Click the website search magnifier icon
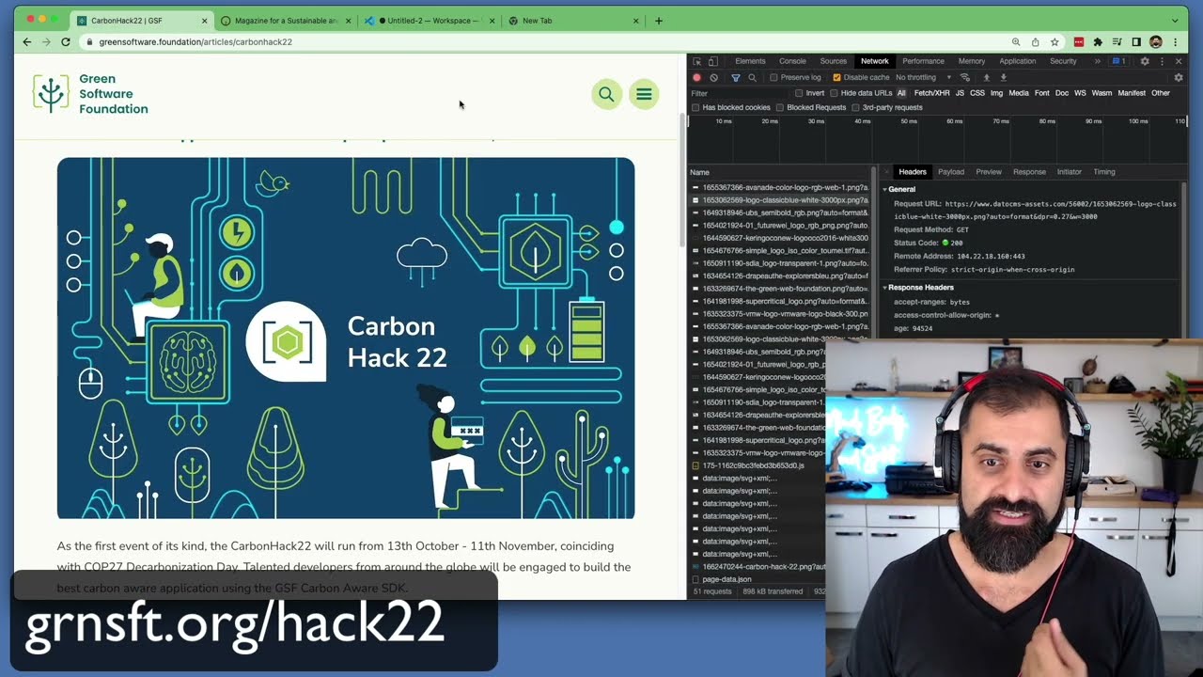The height and width of the screenshot is (677, 1203). (x=606, y=94)
